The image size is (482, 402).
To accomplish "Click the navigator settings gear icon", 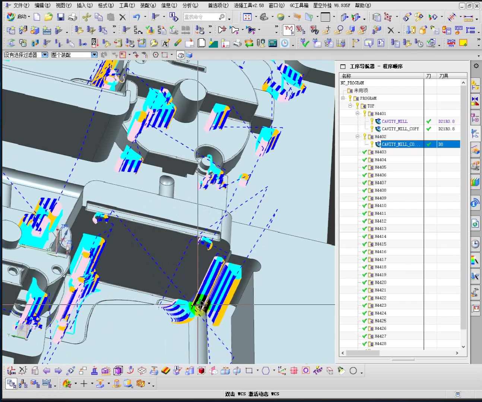I will (476, 66).
